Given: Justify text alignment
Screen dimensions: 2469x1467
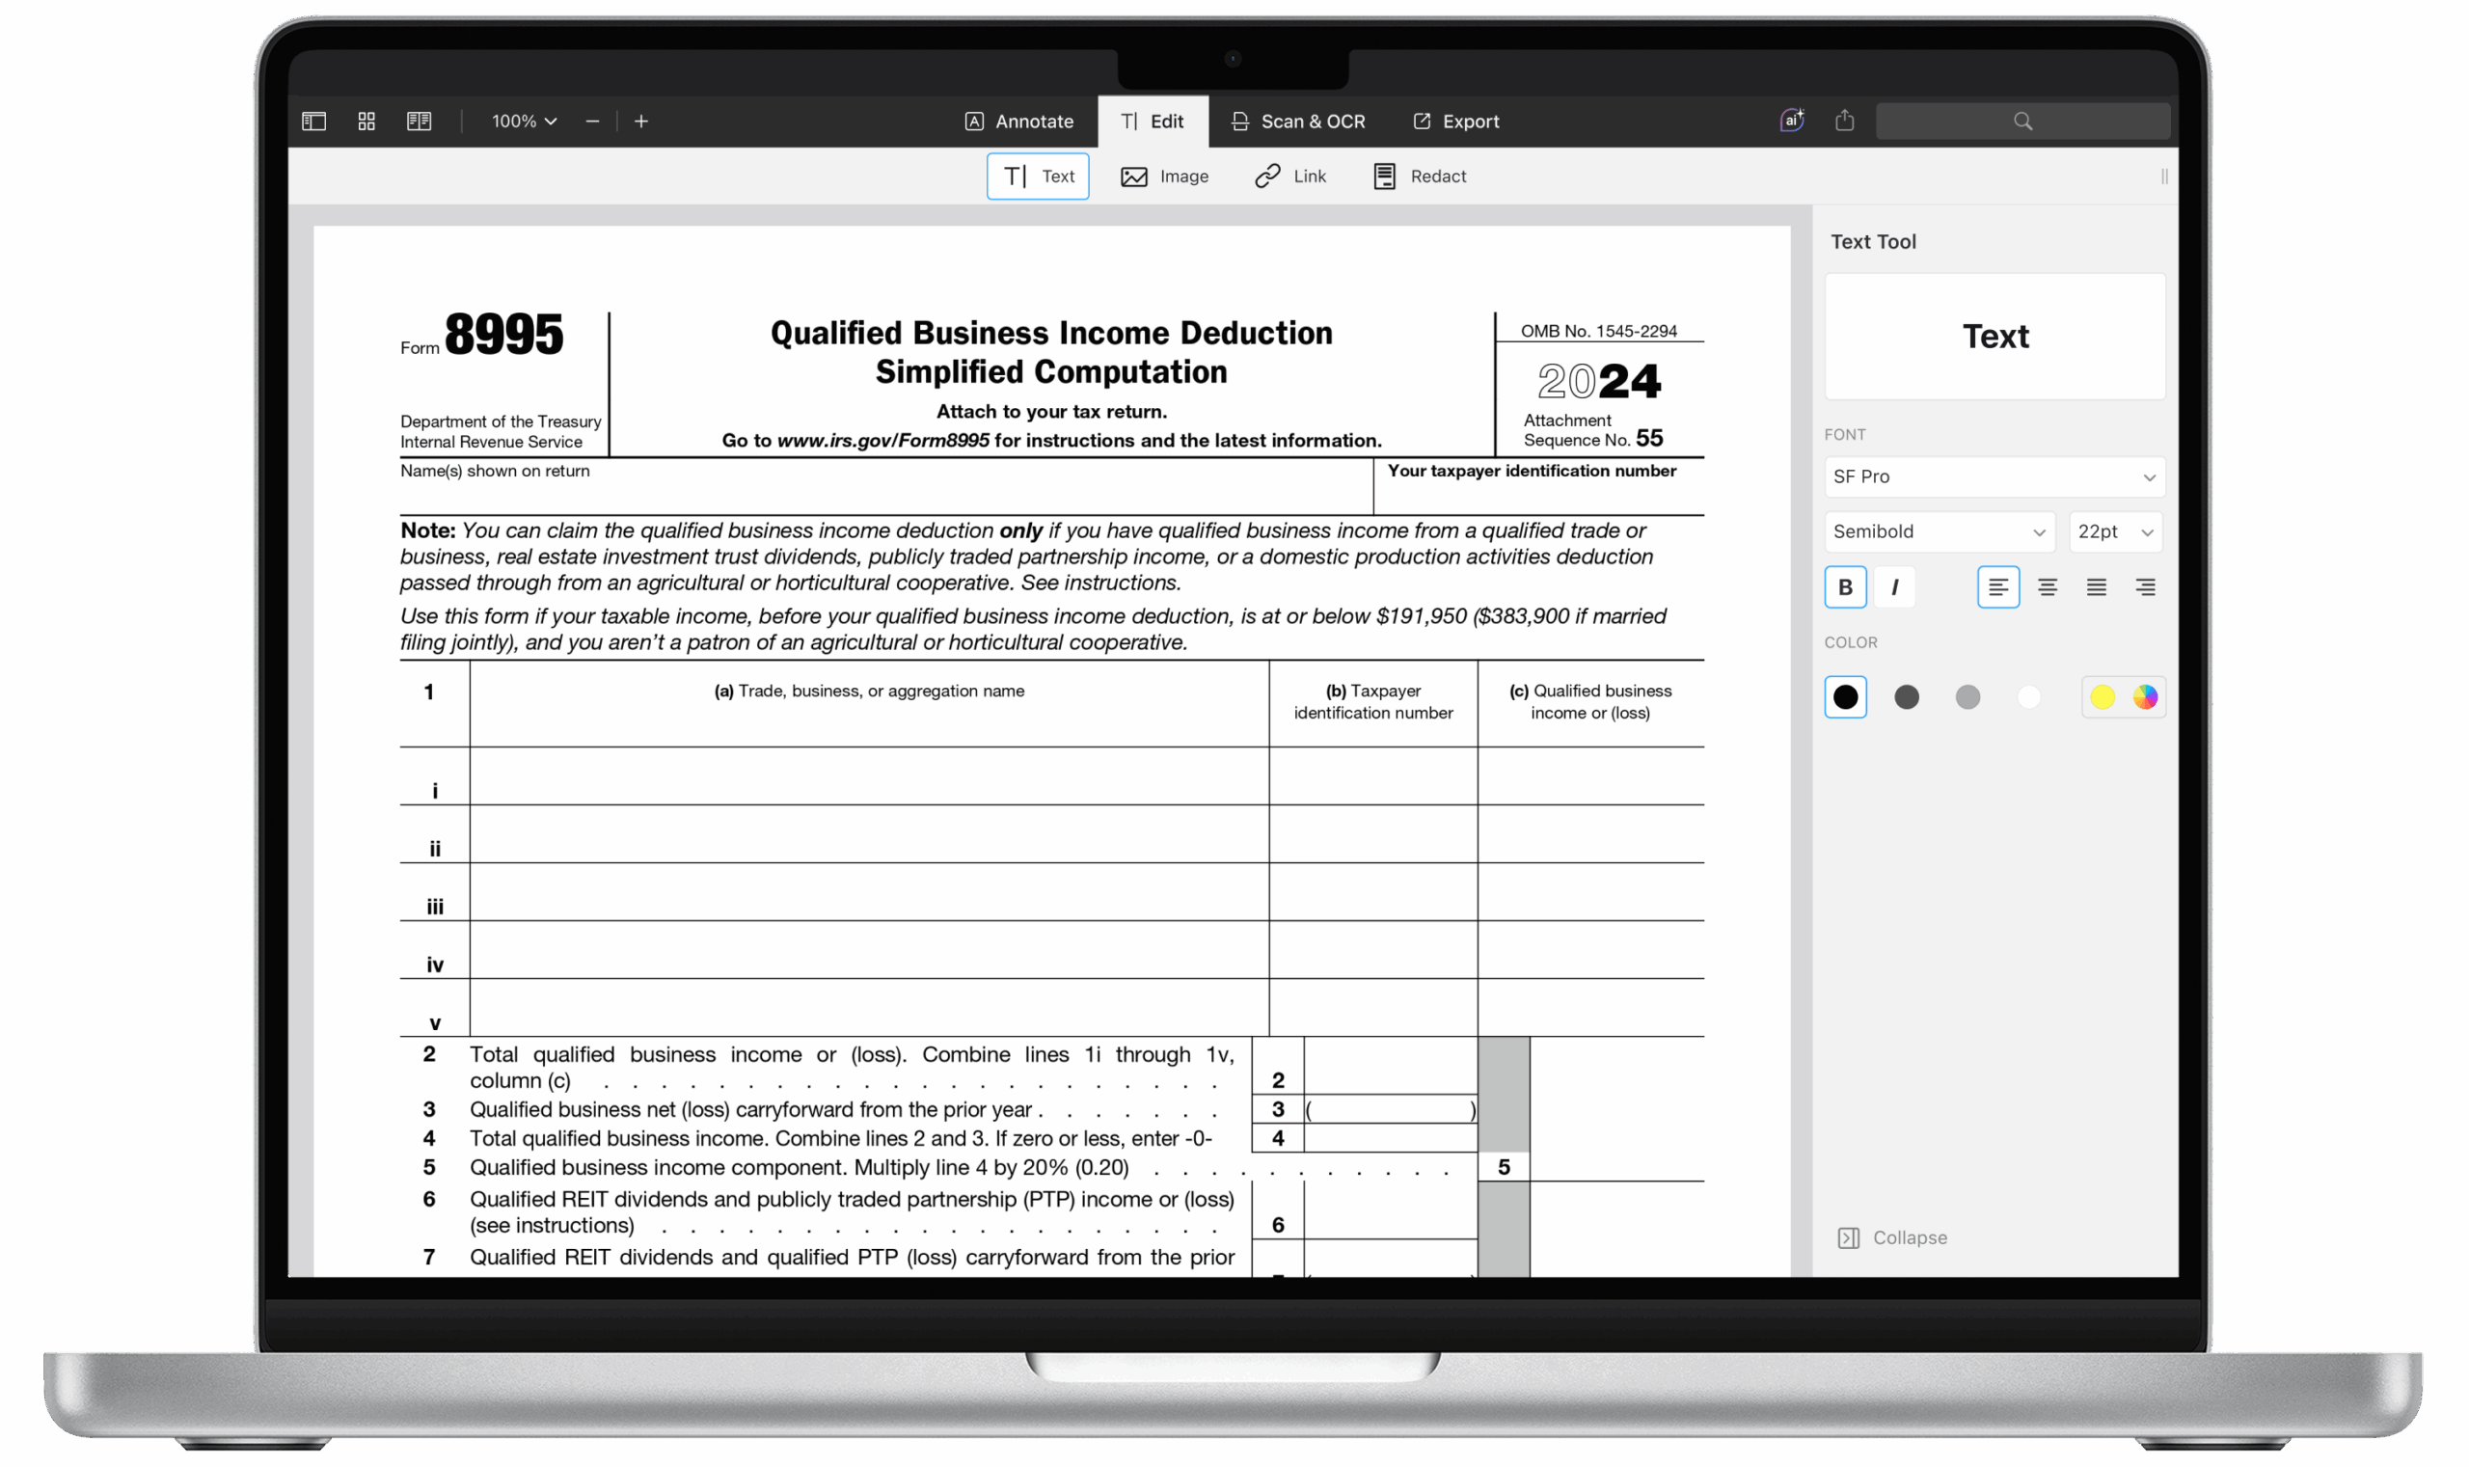Looking at the screenshot, I should click(2096, 587).
